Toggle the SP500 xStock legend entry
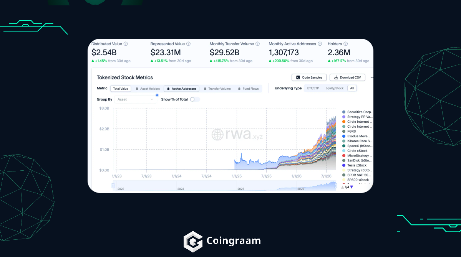Image resolution: width=461 pixels, height=257 pixels. pos(355,180)
